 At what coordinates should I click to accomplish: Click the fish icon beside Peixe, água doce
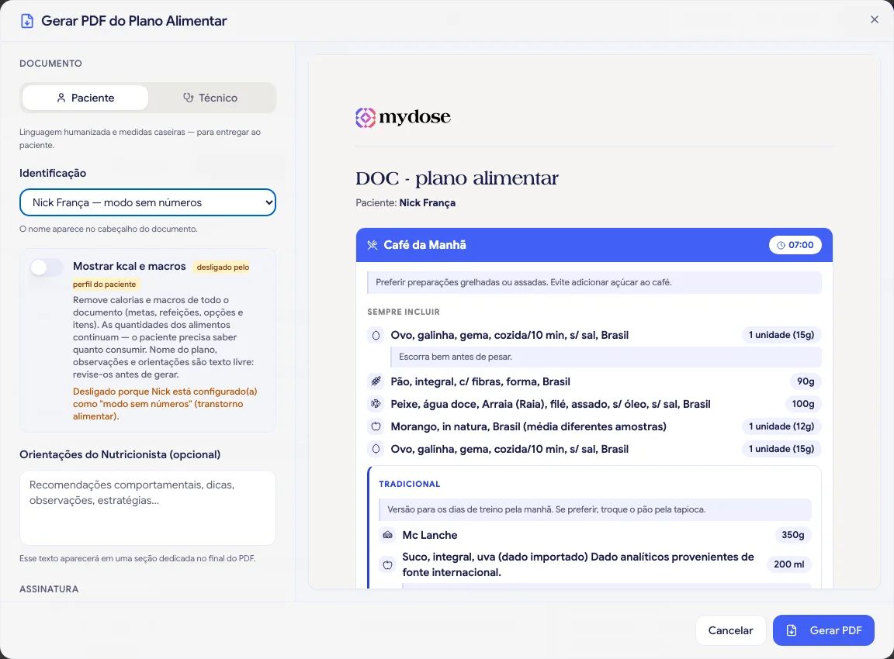coord(376,404)
